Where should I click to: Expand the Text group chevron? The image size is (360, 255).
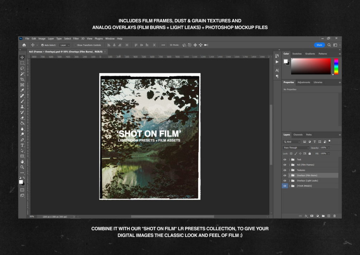pyautogui.click(x=289, y=159)
